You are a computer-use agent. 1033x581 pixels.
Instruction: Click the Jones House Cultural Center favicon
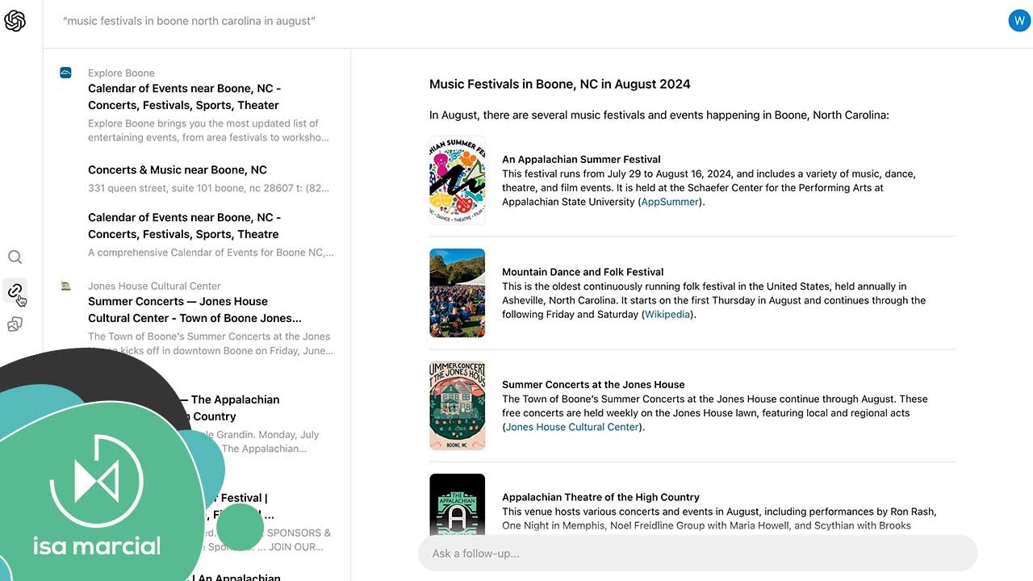(66, 286)
